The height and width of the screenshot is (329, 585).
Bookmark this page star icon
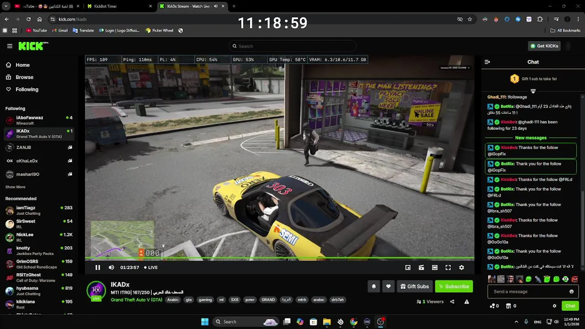(470, 19)
